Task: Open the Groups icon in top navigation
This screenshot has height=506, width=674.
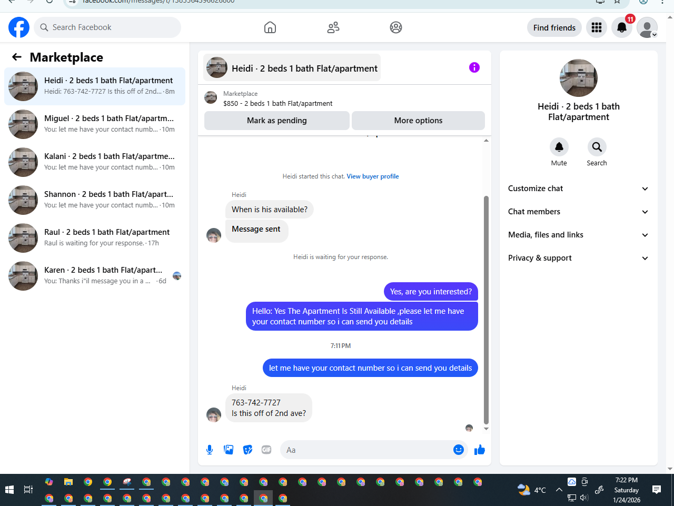Action: pos(396,27)
